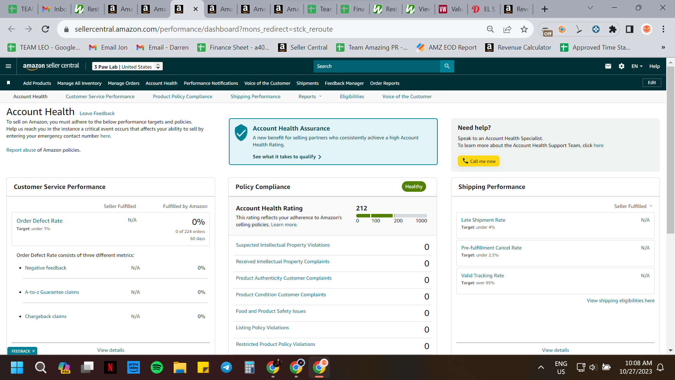Click the Edit button in navigation bar
The width and height of the screenshot is (675, 380).
pyautogui.click(x=652, y=83)
